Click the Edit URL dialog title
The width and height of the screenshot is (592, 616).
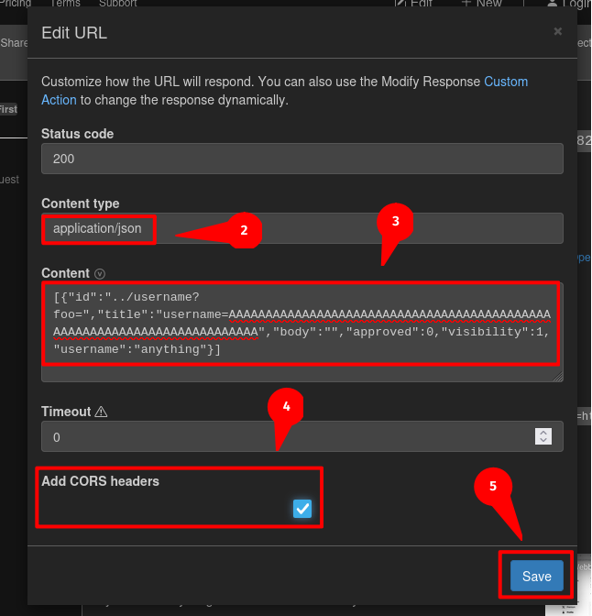click(74, 33)
